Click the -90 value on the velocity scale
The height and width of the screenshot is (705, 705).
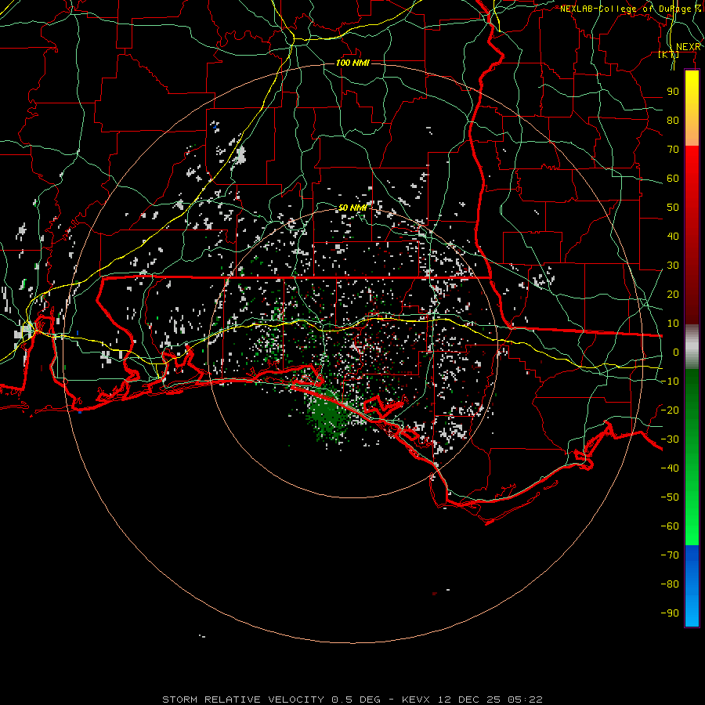(x=670, y=613)
